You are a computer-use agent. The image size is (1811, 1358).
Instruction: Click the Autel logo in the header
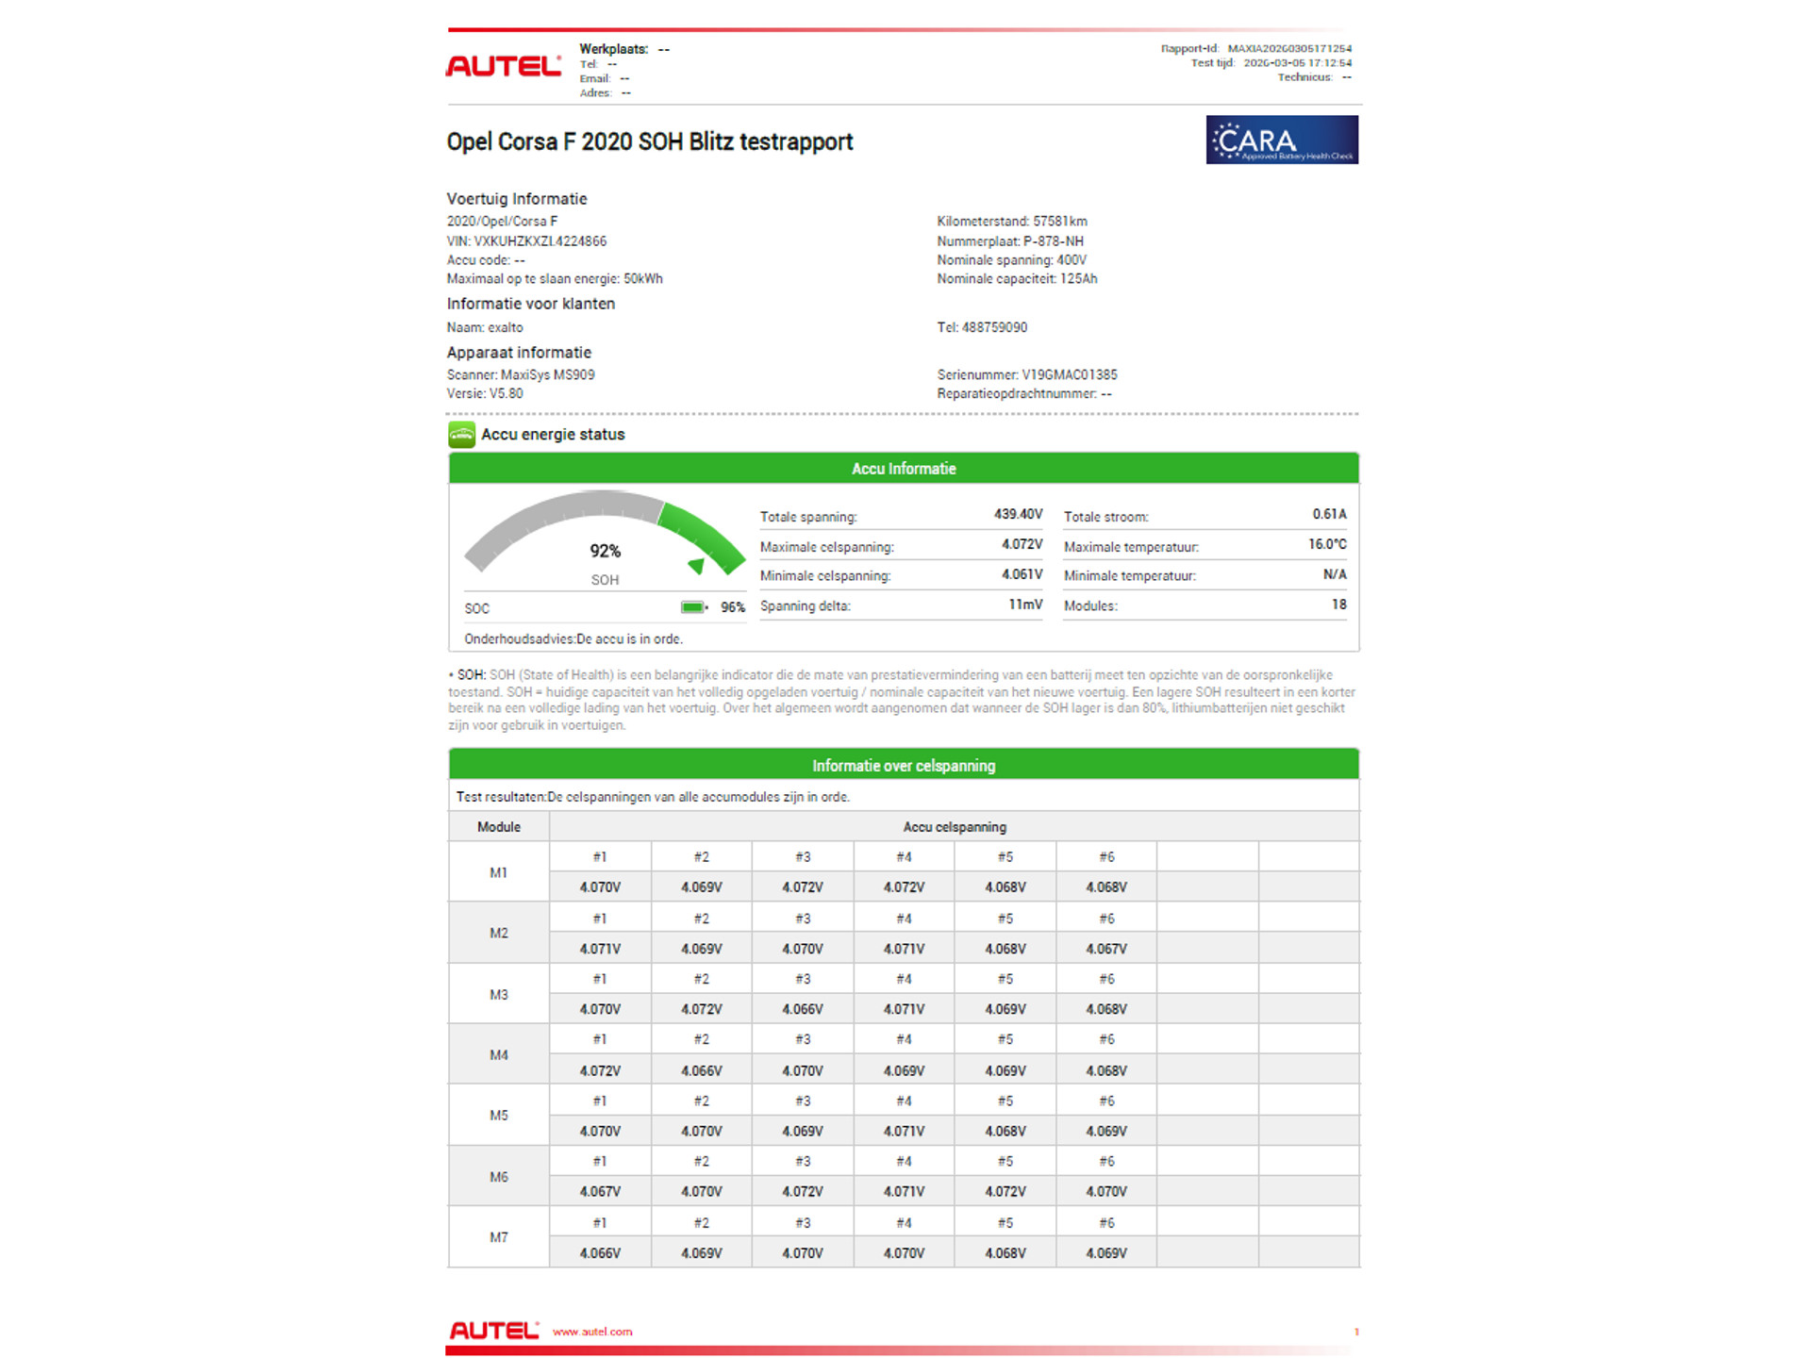click(503, 66)
